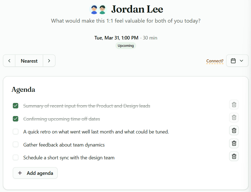
Task: Delete the time off dates agenda item
Action: tap(234, 117)
